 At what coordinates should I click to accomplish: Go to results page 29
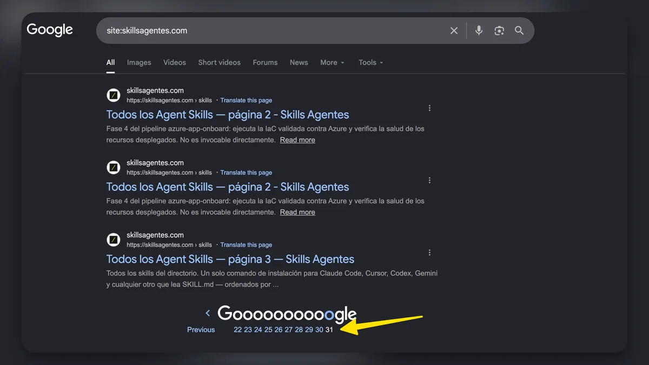[309, 330]
